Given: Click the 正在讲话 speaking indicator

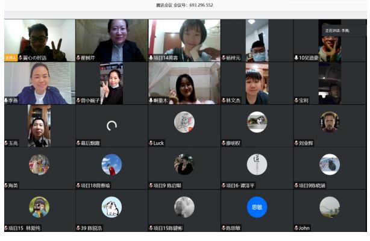Looking at the screenshot, I should [x=337, y=30].
